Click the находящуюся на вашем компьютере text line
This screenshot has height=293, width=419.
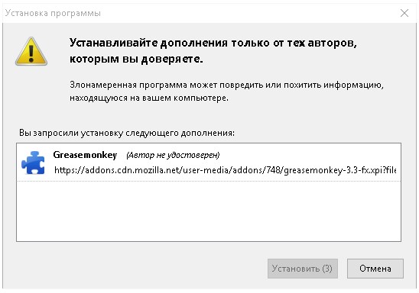pos(149,98)
